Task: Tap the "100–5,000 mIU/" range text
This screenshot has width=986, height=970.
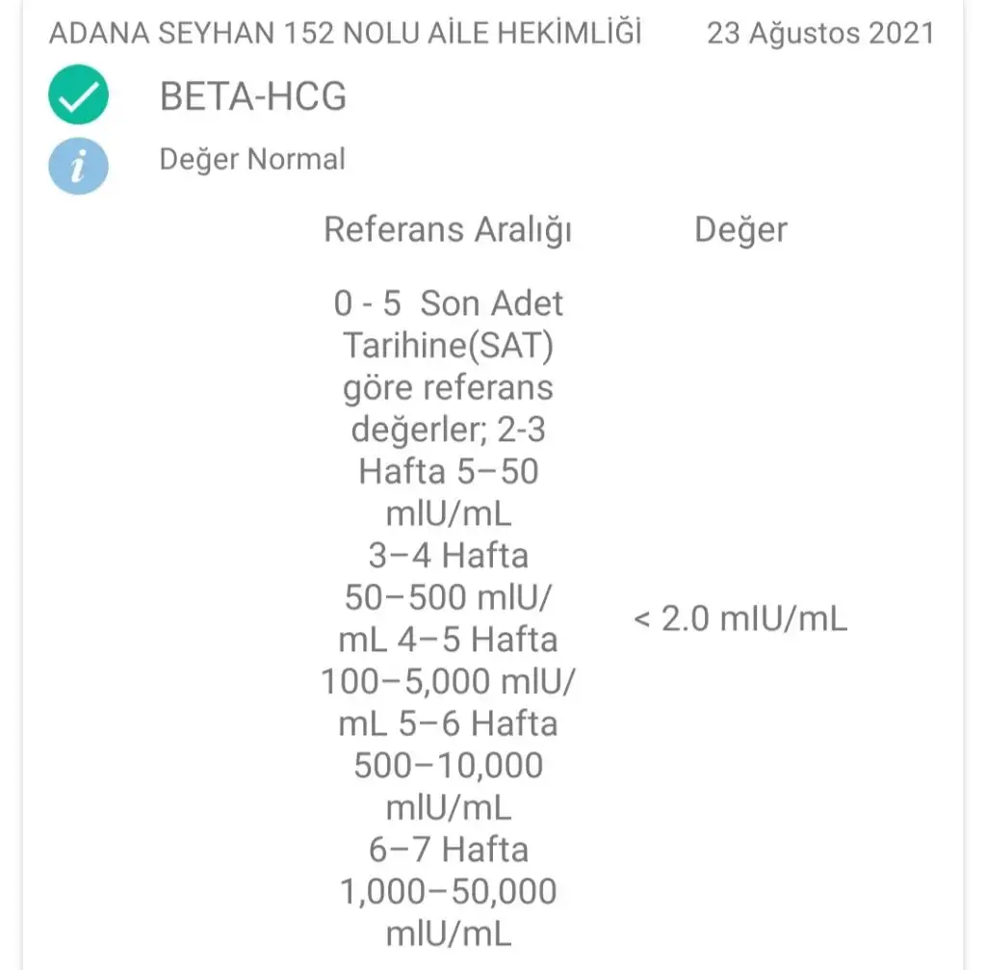Action: 448,682
